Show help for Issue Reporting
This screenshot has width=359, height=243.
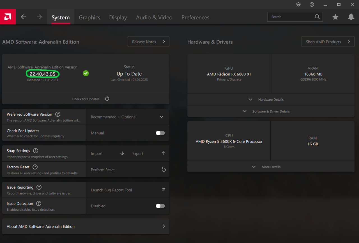(39, 187)
